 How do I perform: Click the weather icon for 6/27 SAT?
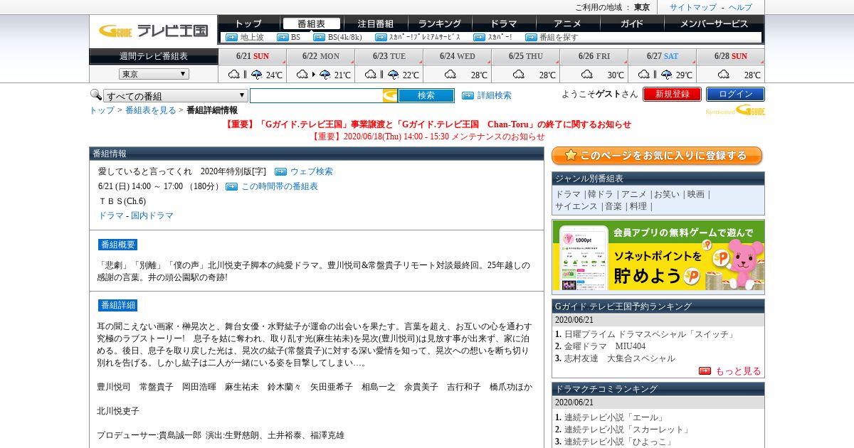pos(655,74)
